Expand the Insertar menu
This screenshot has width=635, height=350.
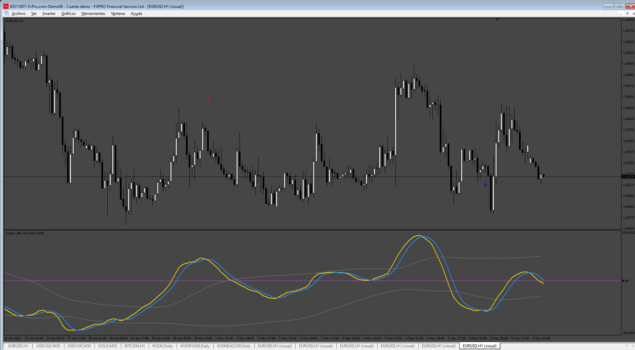pos(49,14)
